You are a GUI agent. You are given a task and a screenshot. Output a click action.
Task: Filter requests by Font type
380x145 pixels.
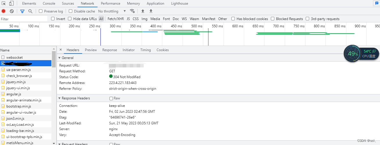tap(166, 19)
